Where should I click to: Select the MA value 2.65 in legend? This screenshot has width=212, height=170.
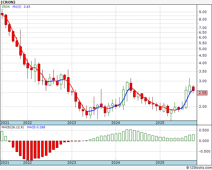[x=27, y=7]
